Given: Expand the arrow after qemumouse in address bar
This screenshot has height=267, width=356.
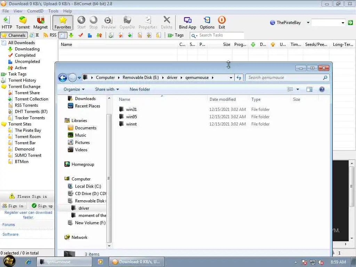Looking at the screenshot, I should [x=213, y=78].
